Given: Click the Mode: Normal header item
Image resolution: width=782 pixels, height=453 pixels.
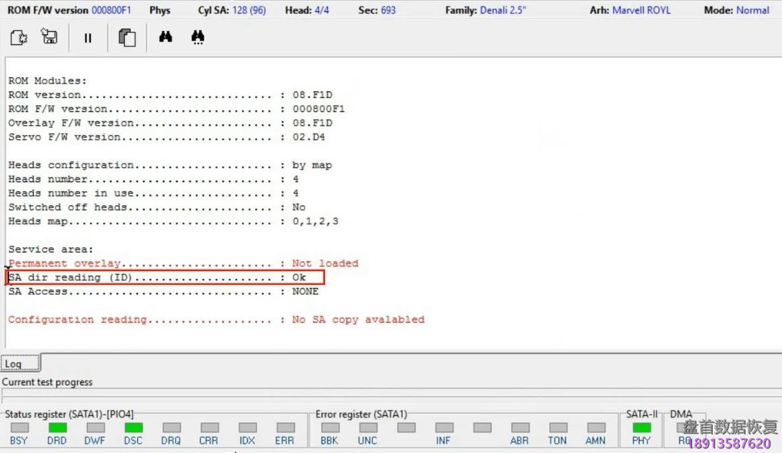Looking at the screenshot, I should 737,10.
